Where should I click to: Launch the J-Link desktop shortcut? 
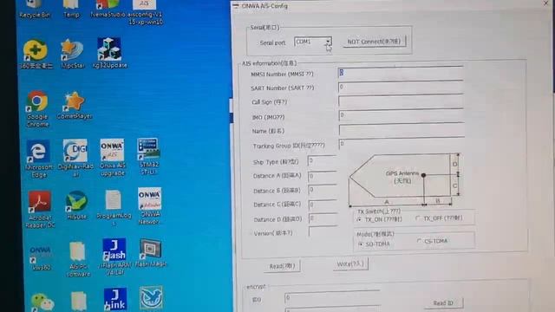click(115, 299)
